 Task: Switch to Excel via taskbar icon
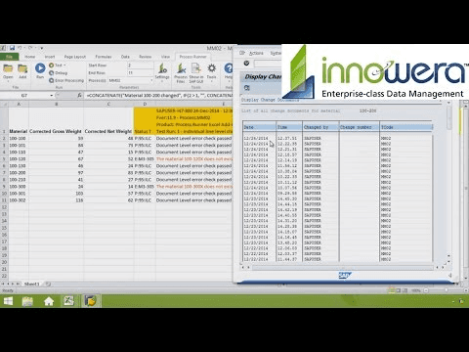pos(68,301)
